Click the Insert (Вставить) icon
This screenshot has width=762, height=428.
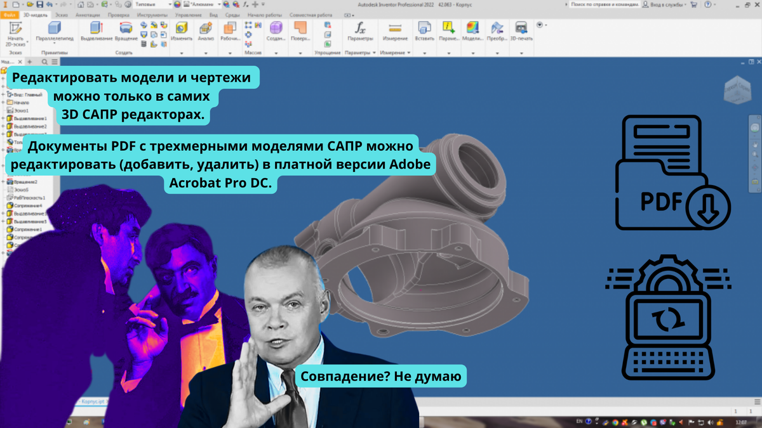(424, 31)
